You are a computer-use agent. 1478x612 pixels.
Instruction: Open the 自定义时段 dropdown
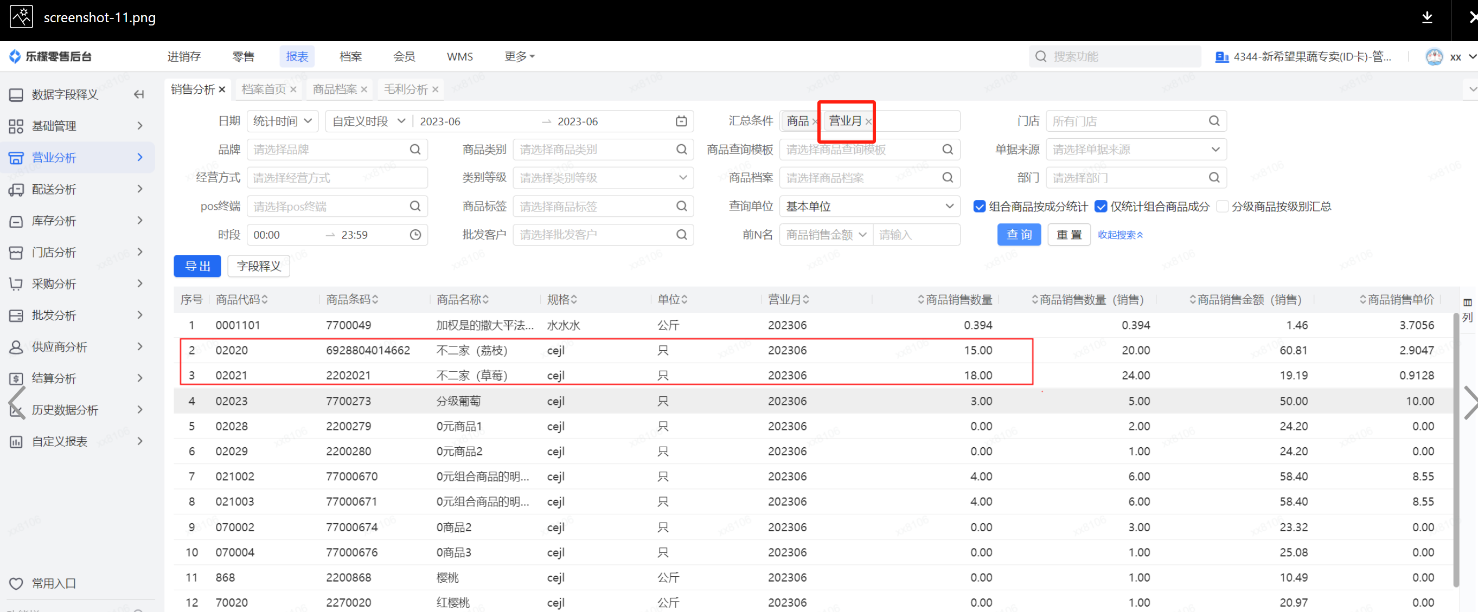pyautogui.click(x=369, y=121)
